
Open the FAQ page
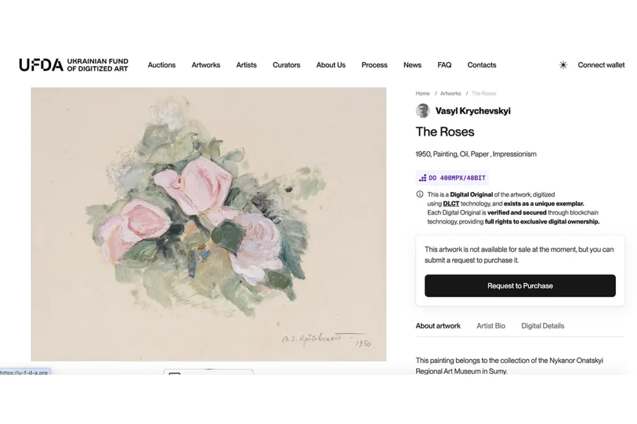444,65
